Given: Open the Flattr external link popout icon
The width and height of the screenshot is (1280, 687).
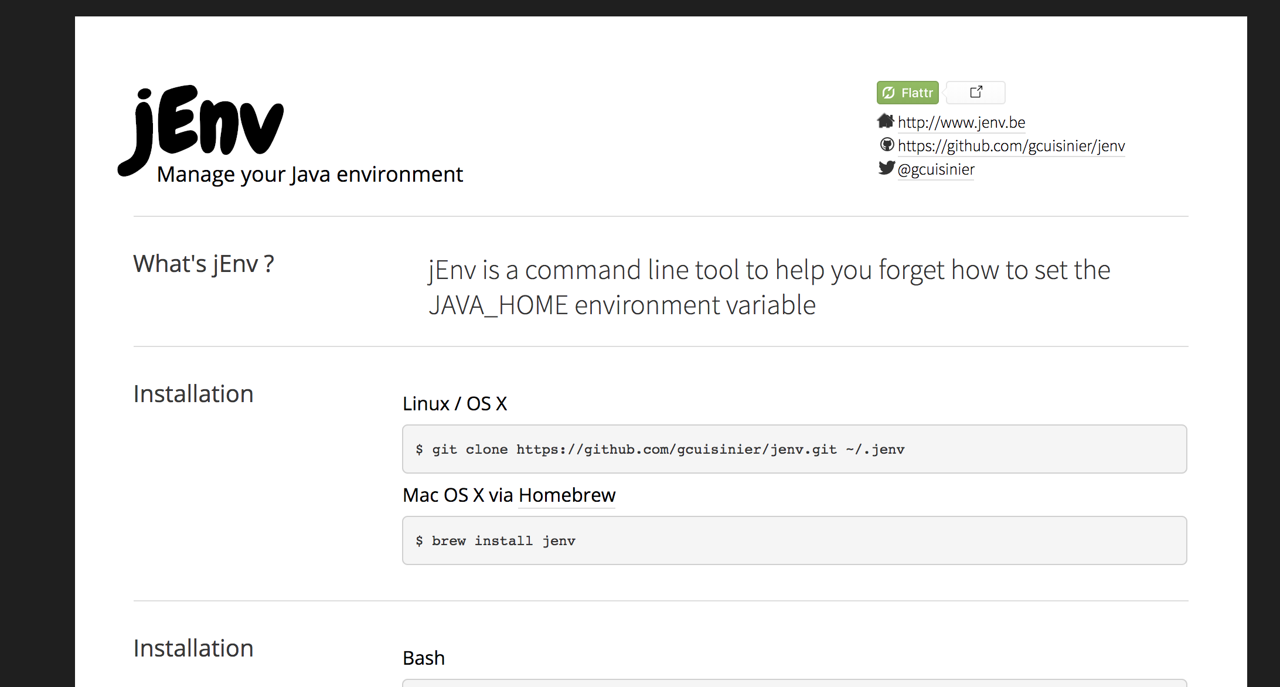Looking at the screenshot, I should [x=976, y=92].
